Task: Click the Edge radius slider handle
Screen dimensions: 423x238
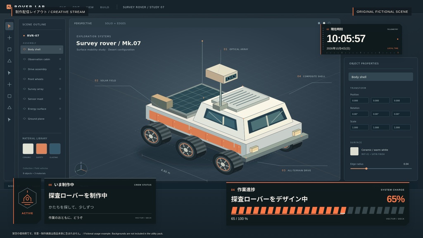Action: point(366,169)
